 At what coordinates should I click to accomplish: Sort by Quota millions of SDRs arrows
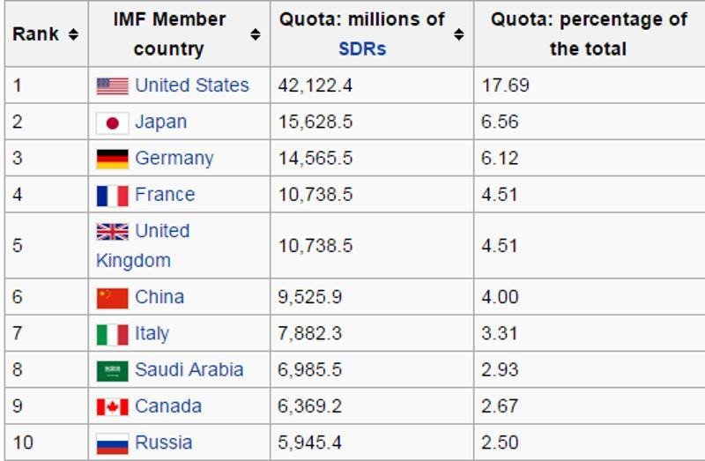458,34
